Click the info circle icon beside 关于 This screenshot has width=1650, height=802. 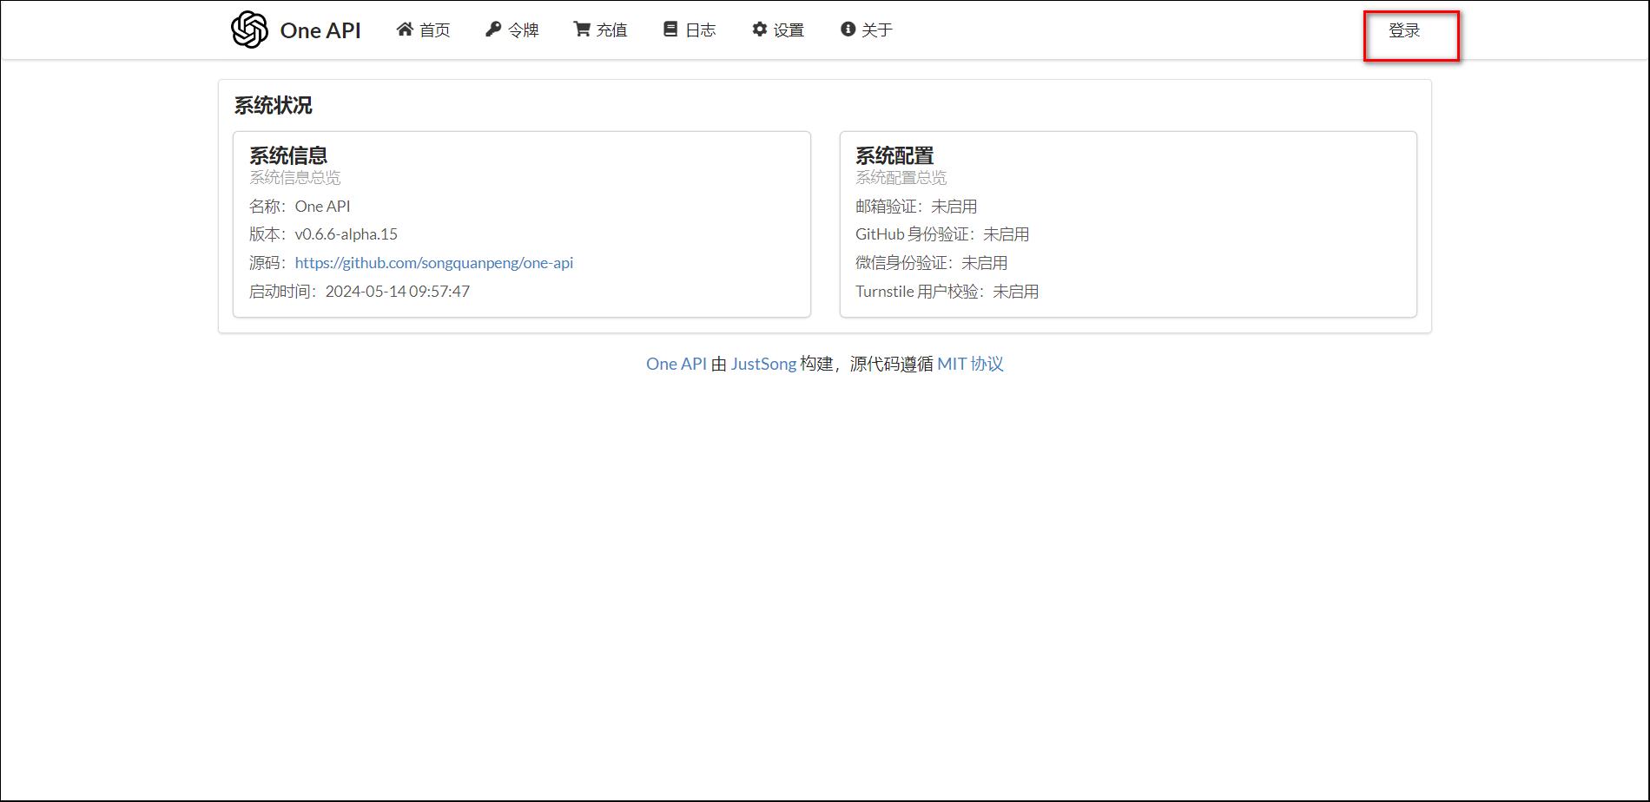(848, 30)
